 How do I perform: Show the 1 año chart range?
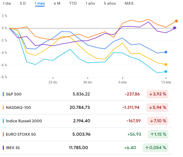click(90, 4)
